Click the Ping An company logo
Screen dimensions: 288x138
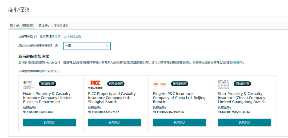[x=160, y=84]
